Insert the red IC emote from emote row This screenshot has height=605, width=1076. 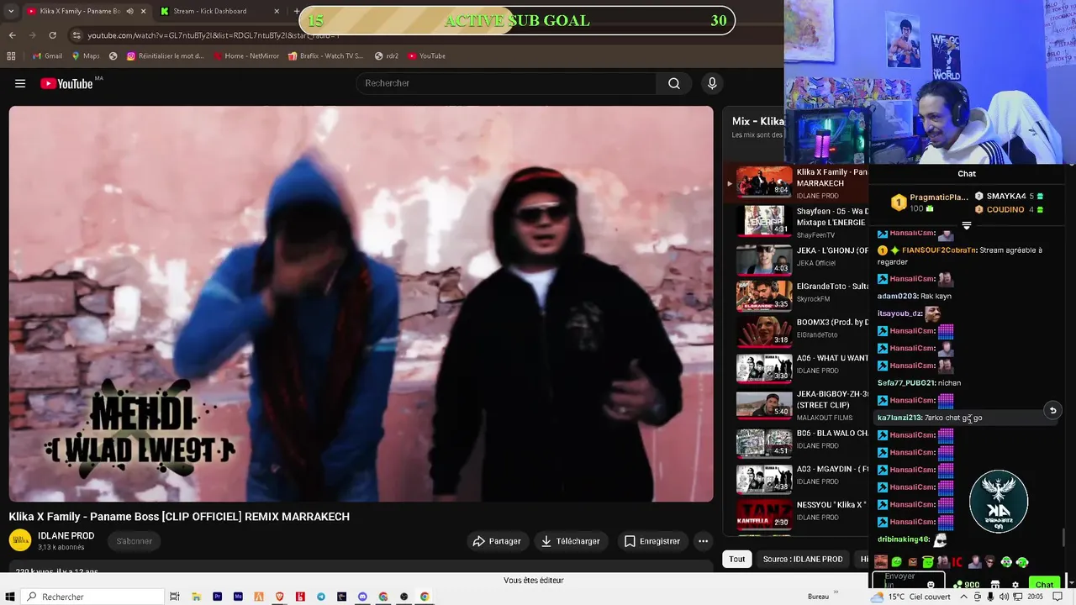(x=956, y=561)
